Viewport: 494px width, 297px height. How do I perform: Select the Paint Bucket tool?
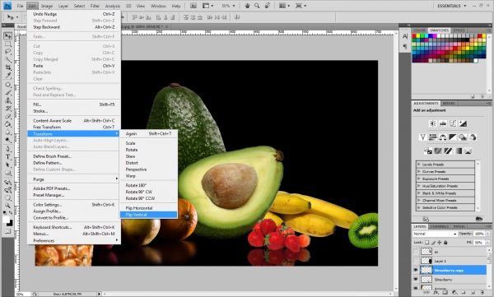click(8, 124)
